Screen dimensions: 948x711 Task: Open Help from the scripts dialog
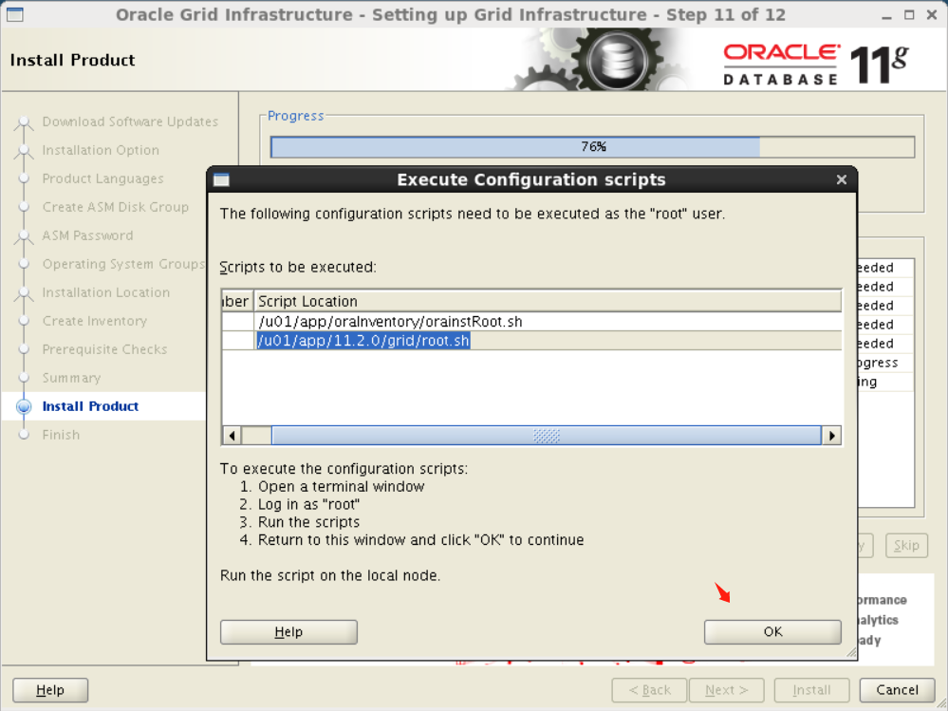(x=288, y=631)
